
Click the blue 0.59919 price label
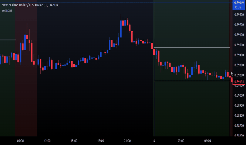[239, 3]
